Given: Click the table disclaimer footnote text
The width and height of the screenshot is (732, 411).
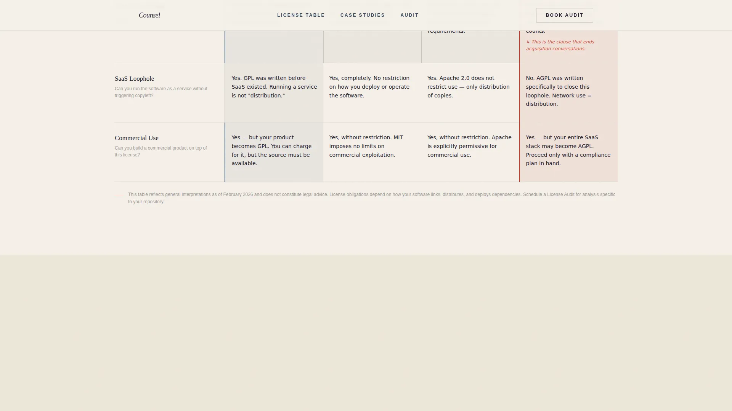Looking at the screenshot, I should [x=372, y=198].
